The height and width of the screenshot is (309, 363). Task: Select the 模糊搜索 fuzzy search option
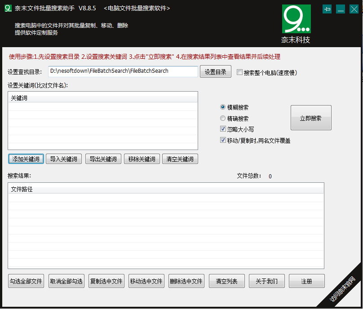(223, 106)
